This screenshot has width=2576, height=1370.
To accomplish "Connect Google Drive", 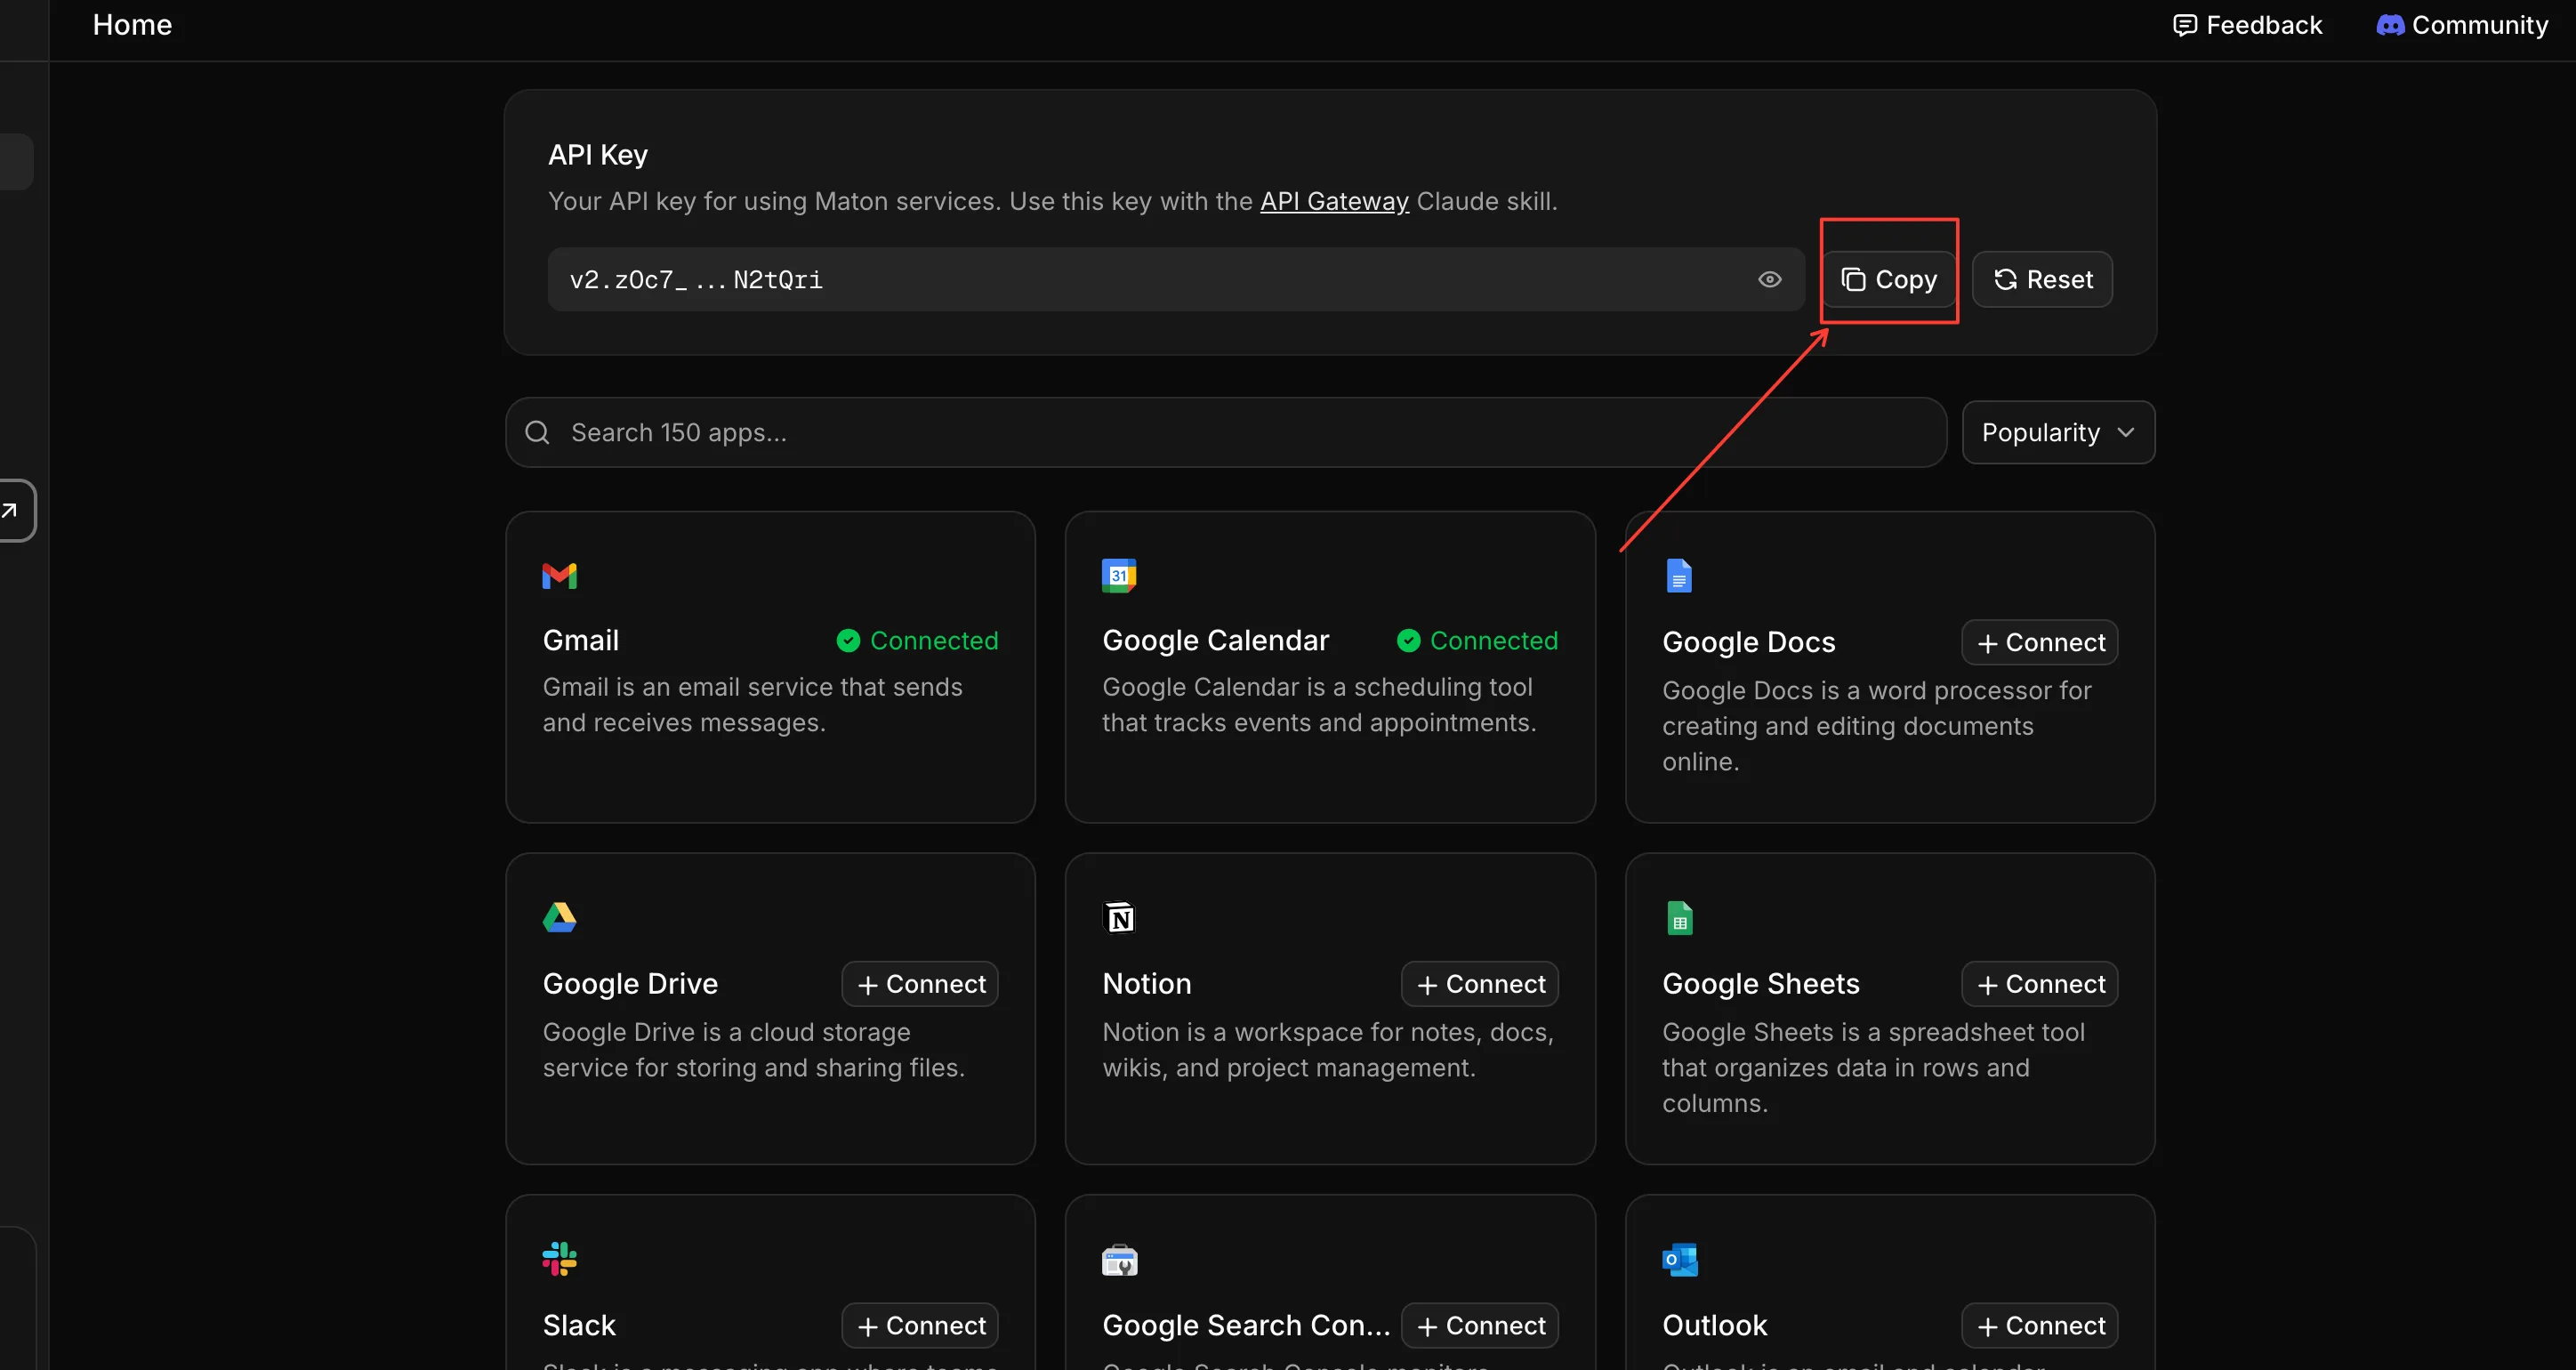I will [x=920, y=984].
